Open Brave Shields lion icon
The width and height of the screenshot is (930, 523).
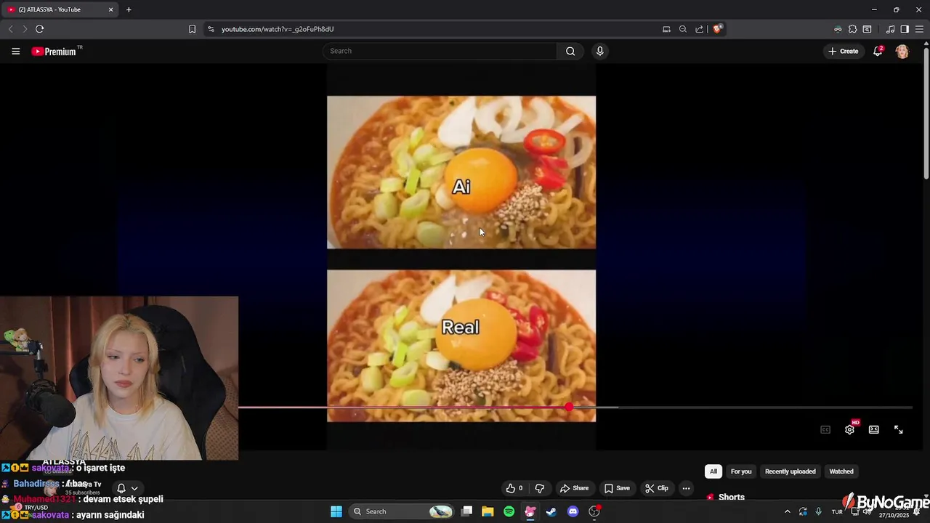tap(717, 29)
